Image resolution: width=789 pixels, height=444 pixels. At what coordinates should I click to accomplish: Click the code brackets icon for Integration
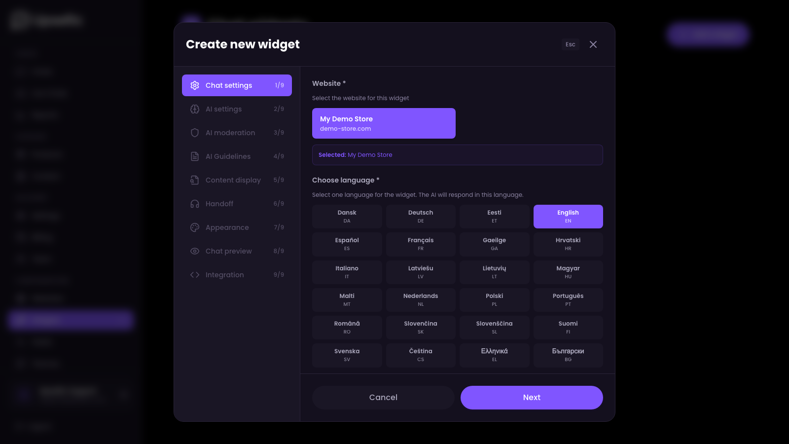[x=195, y=274]
